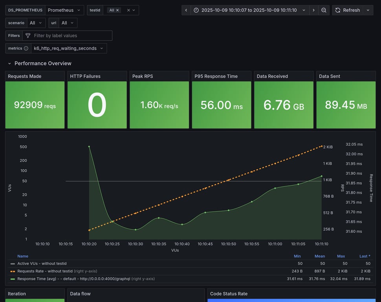Screen dimensions: 381x302
Task: Click the Data Received panel title
Action: click(x=272, y=76)
